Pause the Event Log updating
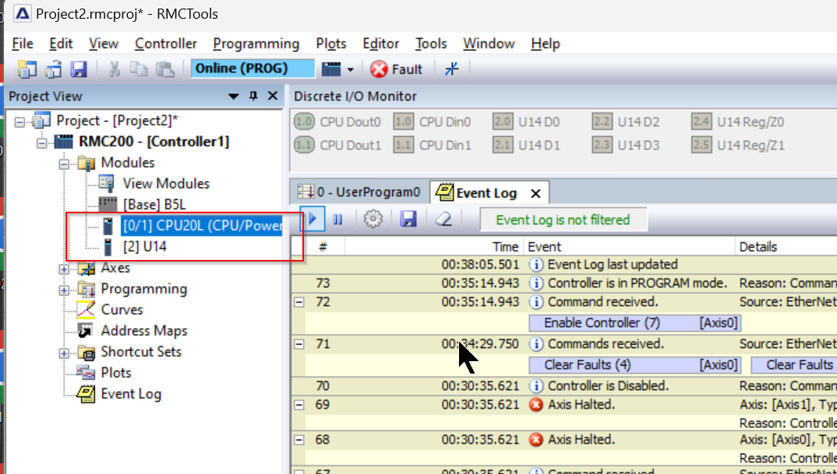 338,219
